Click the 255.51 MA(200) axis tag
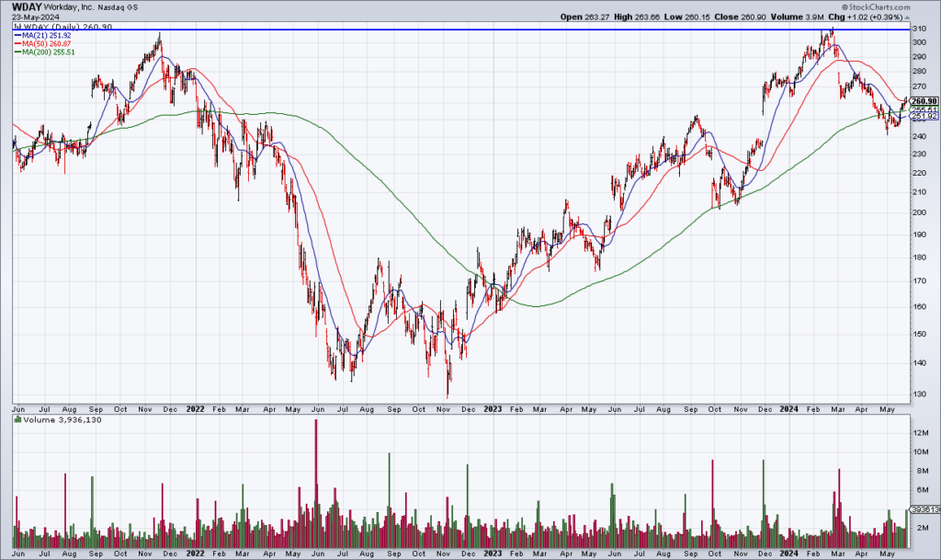941x560 pixels. [x=923, y=109]
